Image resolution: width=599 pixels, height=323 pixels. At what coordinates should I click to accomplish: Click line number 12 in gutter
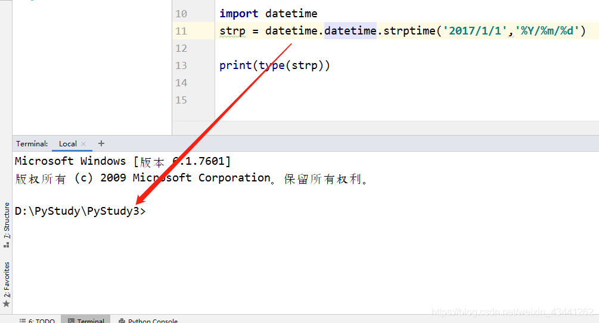point(181,48)
